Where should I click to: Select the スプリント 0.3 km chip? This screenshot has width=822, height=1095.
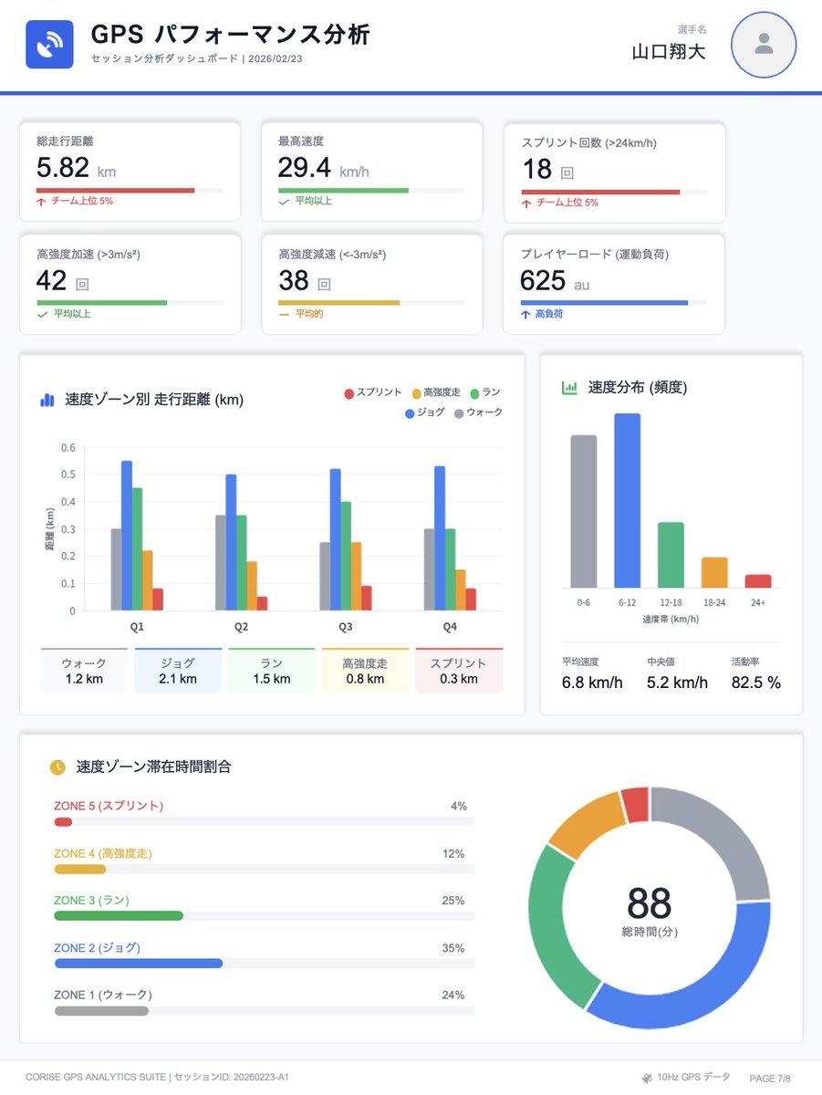(x=459, y=671)
